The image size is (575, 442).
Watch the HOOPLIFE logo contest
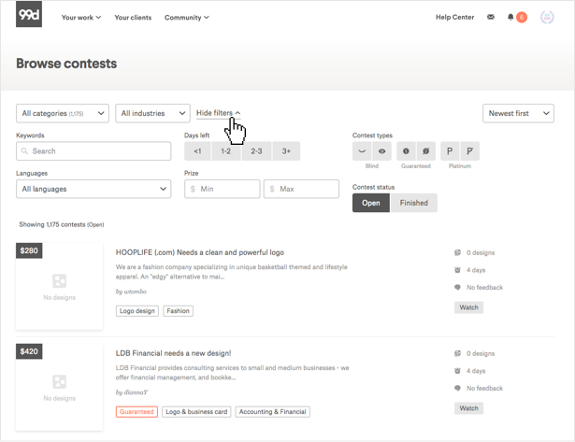[468, 307]
